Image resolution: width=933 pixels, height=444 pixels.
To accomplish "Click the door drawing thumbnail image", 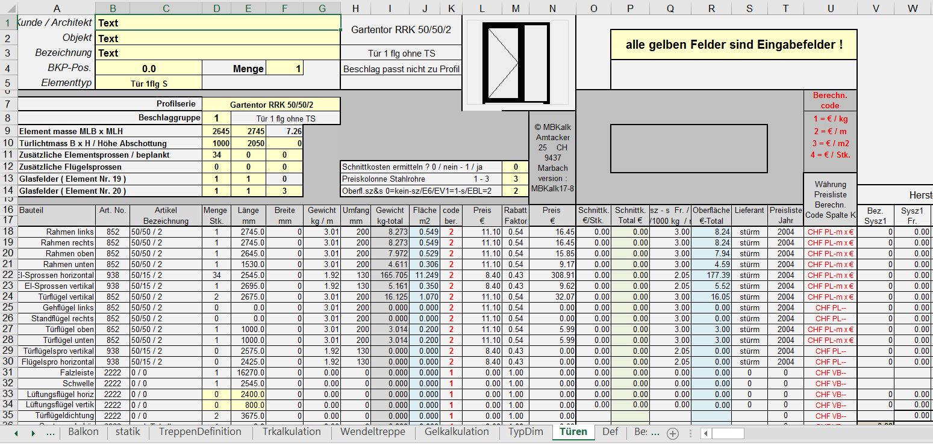I will [518, 63].
